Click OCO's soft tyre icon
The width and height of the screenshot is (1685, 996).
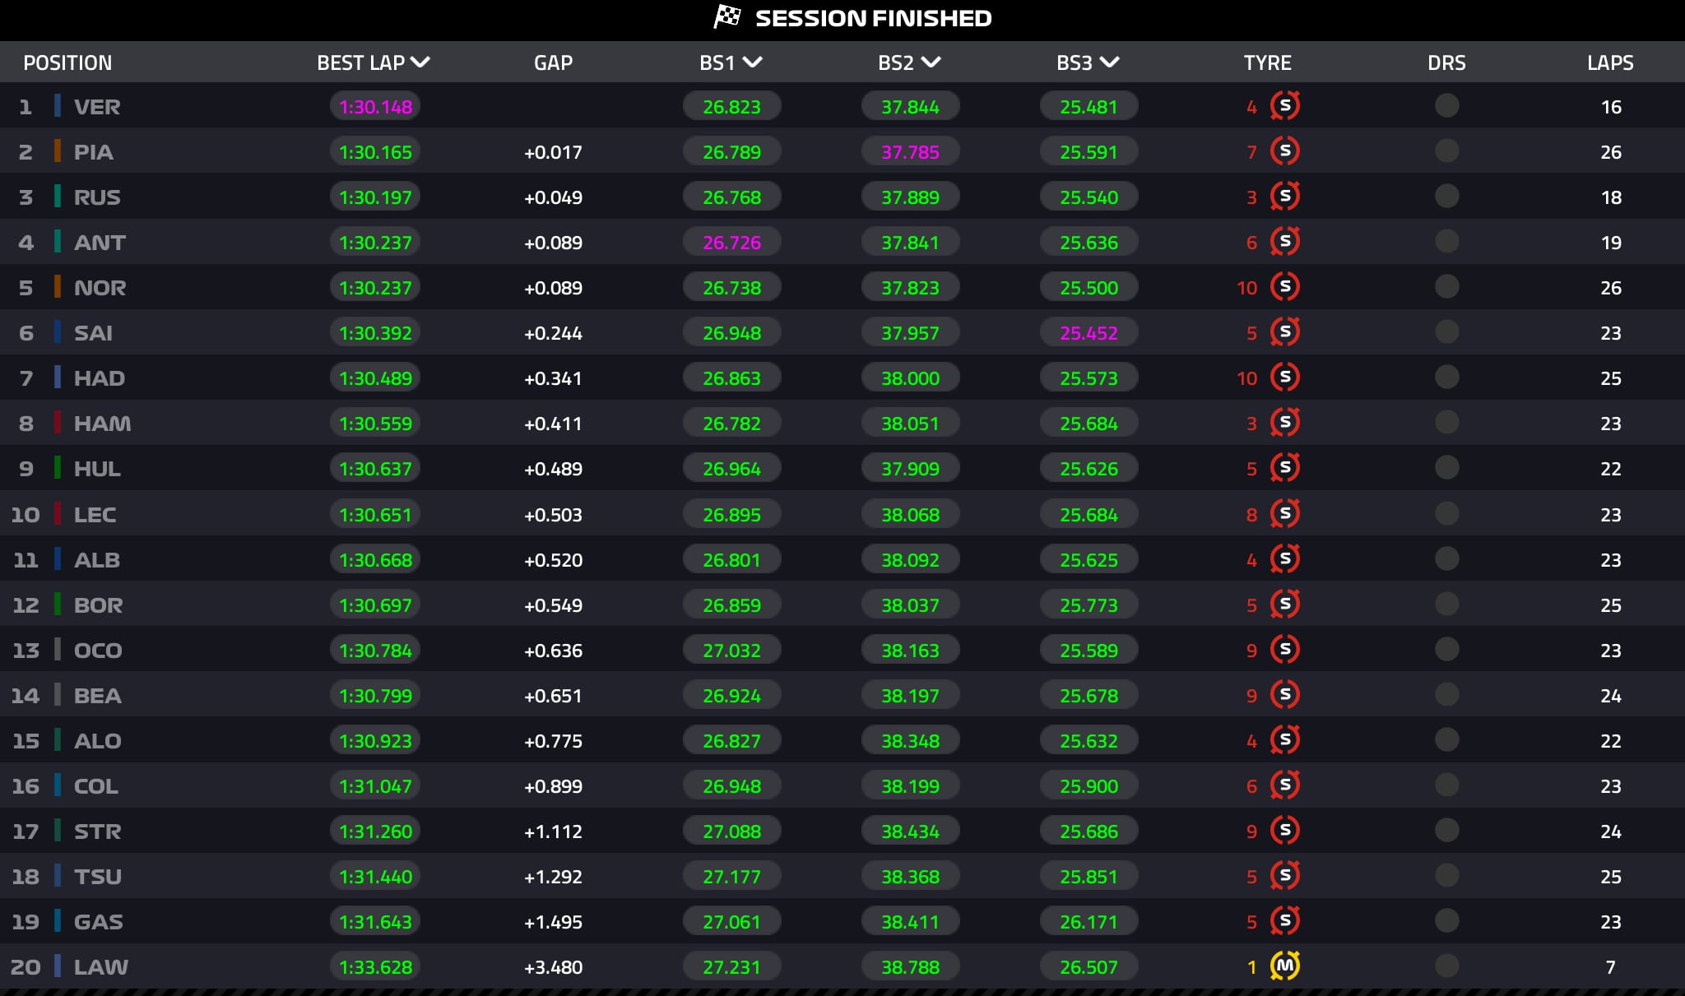click(1284, 650)
